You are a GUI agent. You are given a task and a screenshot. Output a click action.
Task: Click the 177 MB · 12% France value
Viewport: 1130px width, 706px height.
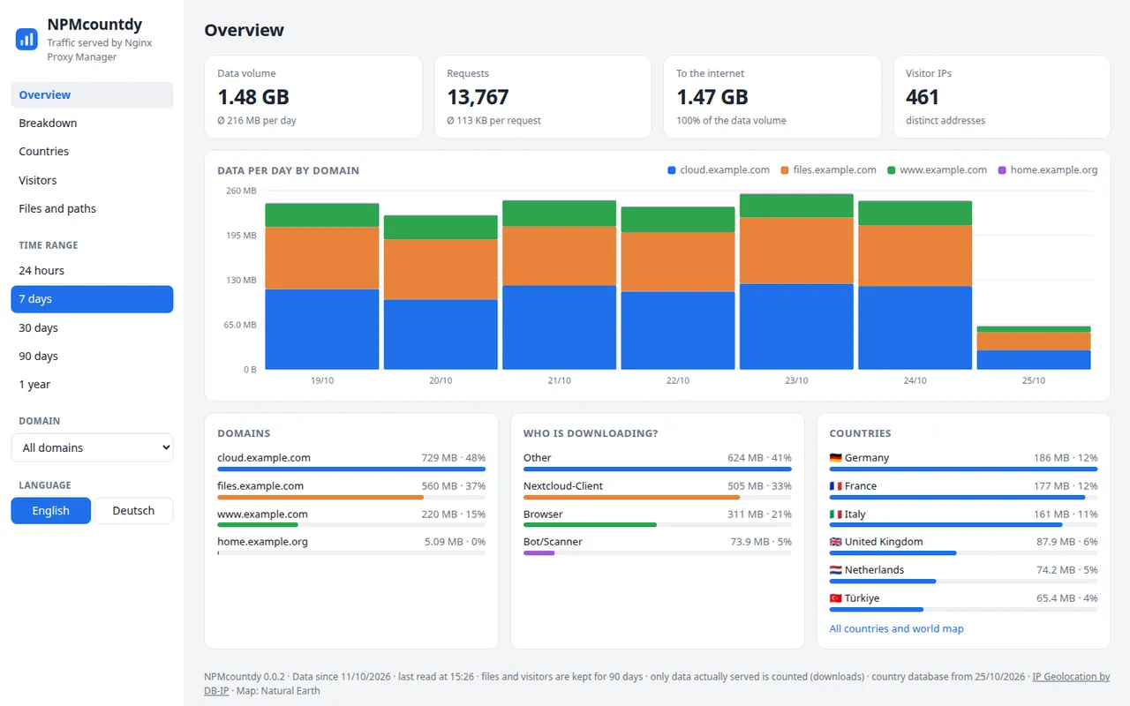point(1066,486)
